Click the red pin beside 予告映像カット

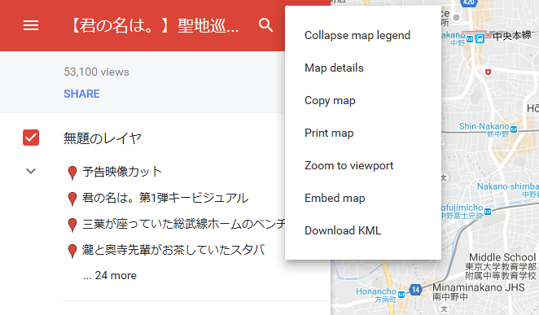tap(72, 173)
